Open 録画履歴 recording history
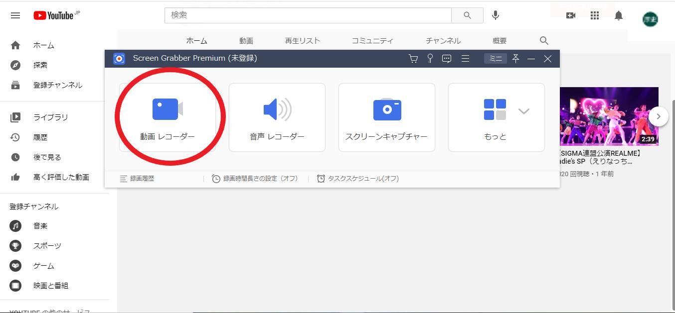The height and width of the screenshot is (313, 675). 137,179
